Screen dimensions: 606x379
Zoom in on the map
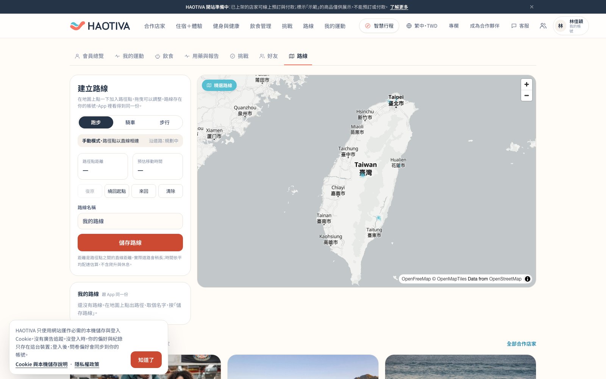[x=526, y=84]
